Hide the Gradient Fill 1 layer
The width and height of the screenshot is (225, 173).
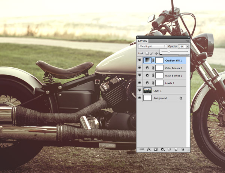(140, 60)
